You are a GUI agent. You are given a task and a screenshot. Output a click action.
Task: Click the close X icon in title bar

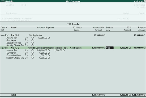pyautogui.click(x=145, y=1)
